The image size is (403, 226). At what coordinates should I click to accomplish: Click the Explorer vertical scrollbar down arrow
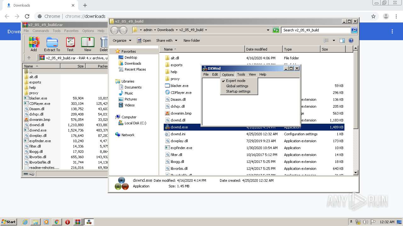pyautogui.click(x=355, y=173)
